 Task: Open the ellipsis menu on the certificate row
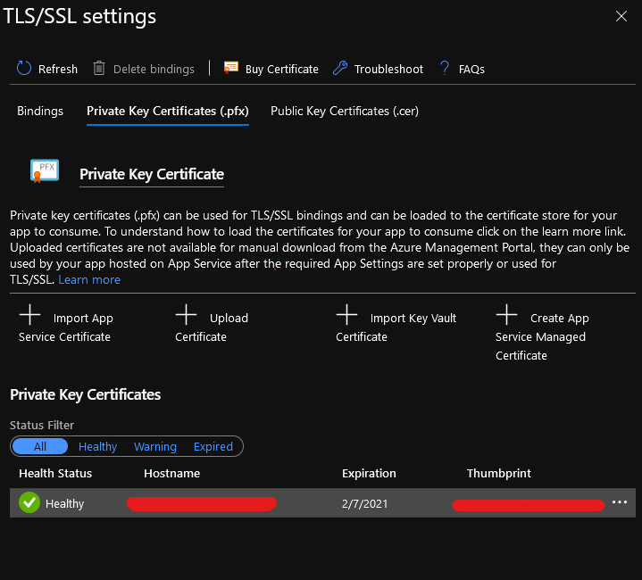[x=620, y=502]
